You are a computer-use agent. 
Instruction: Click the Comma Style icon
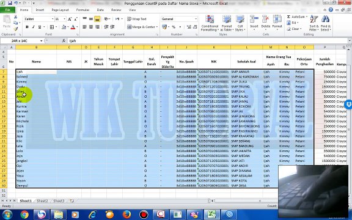(x=180, y=27)
